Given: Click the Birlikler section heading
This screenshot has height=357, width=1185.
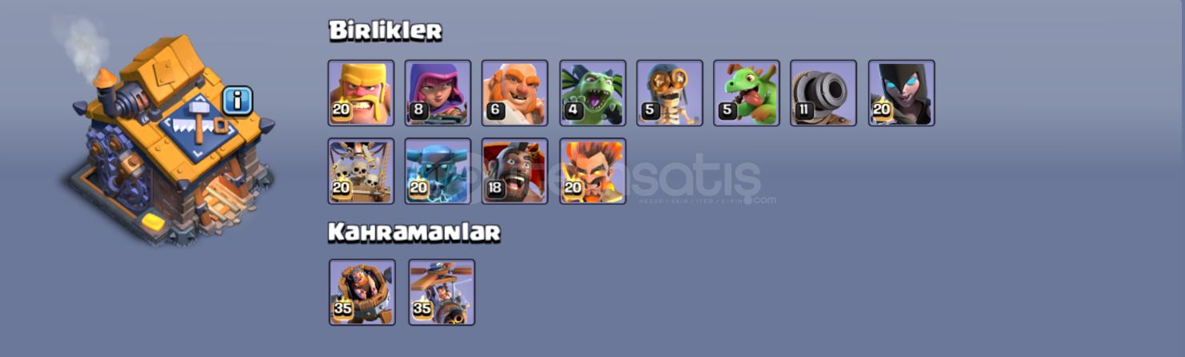Looking at the screenshot, I should click(x=386, y=31).
